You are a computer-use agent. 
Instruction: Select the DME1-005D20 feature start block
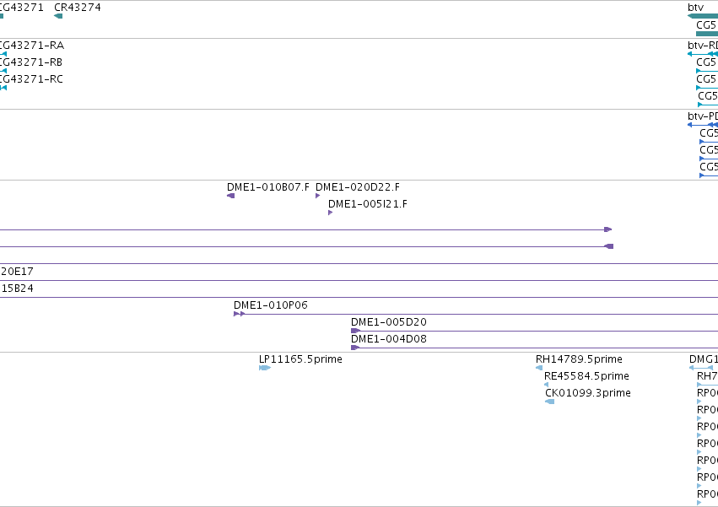pos(356,331)
